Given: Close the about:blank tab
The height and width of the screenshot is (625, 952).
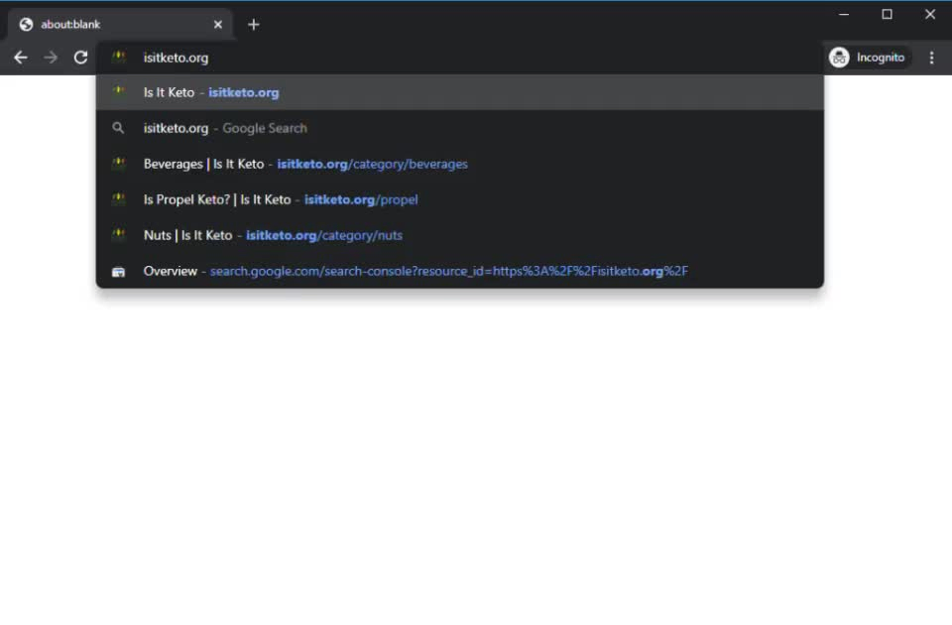Looking at the screenshot, I should (x=218, y=25).
